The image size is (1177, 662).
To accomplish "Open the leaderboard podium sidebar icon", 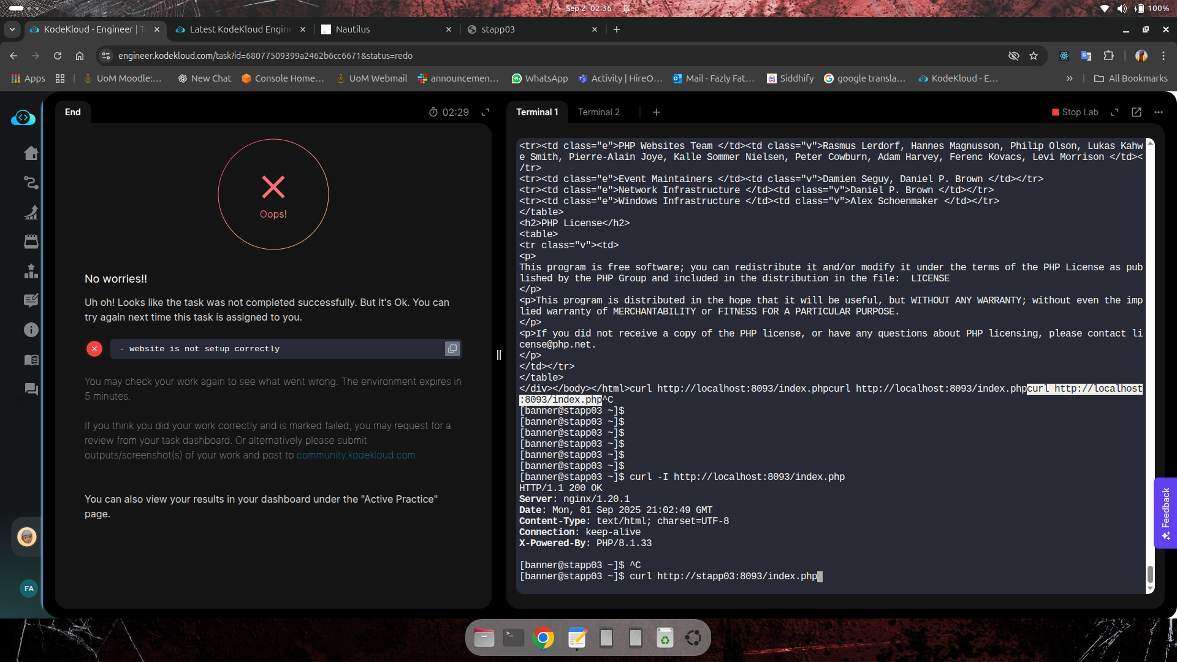I will (x=31, y=271).
